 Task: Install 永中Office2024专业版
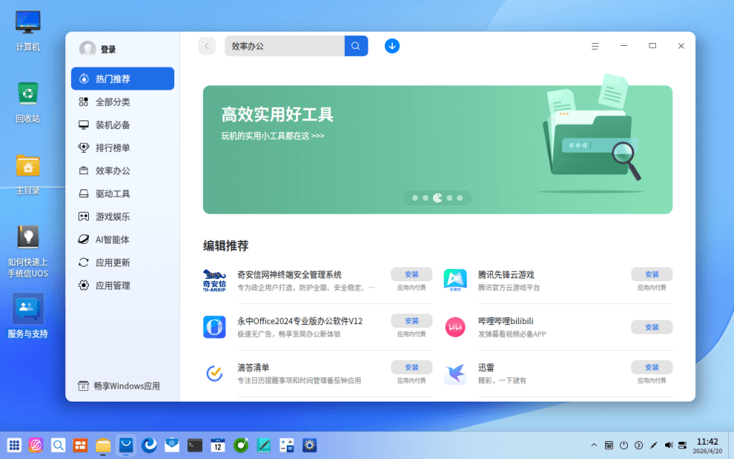click(x=411, y=321)
